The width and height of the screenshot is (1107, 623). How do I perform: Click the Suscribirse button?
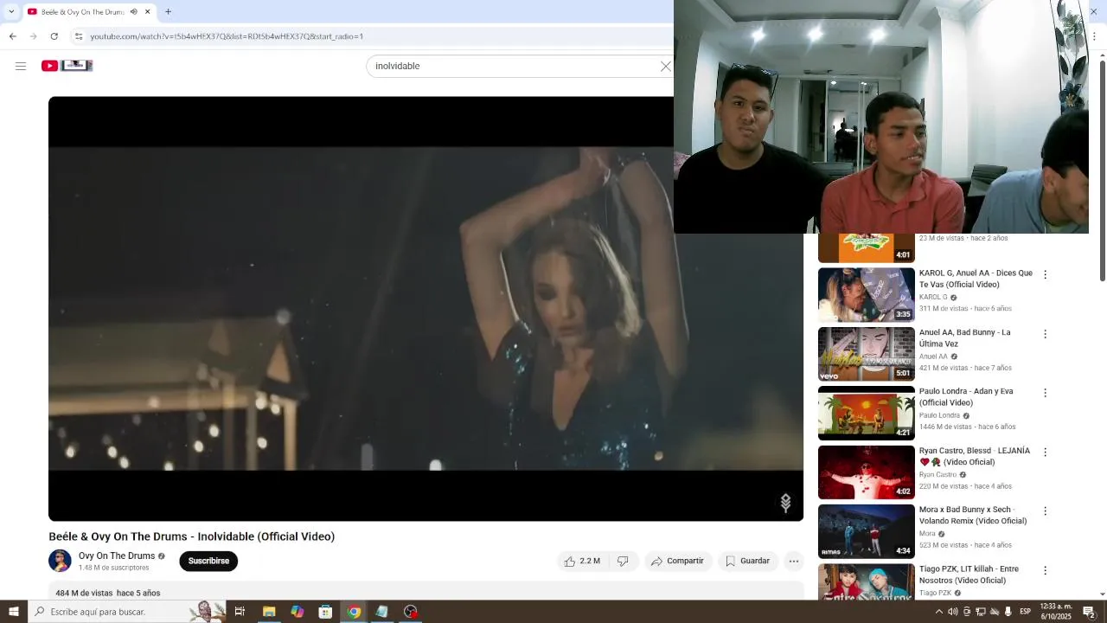[x=208, y=561]
